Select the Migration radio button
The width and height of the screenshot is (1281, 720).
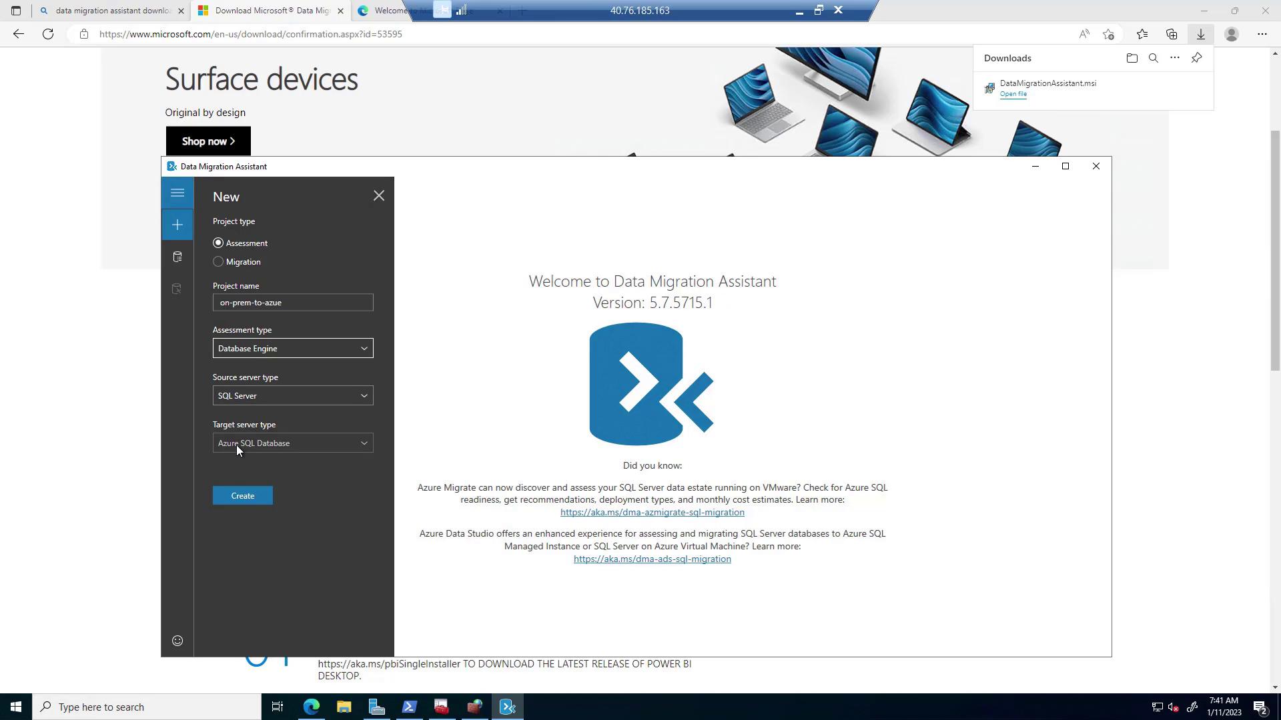pyautogui.click(x=218, y=262)
